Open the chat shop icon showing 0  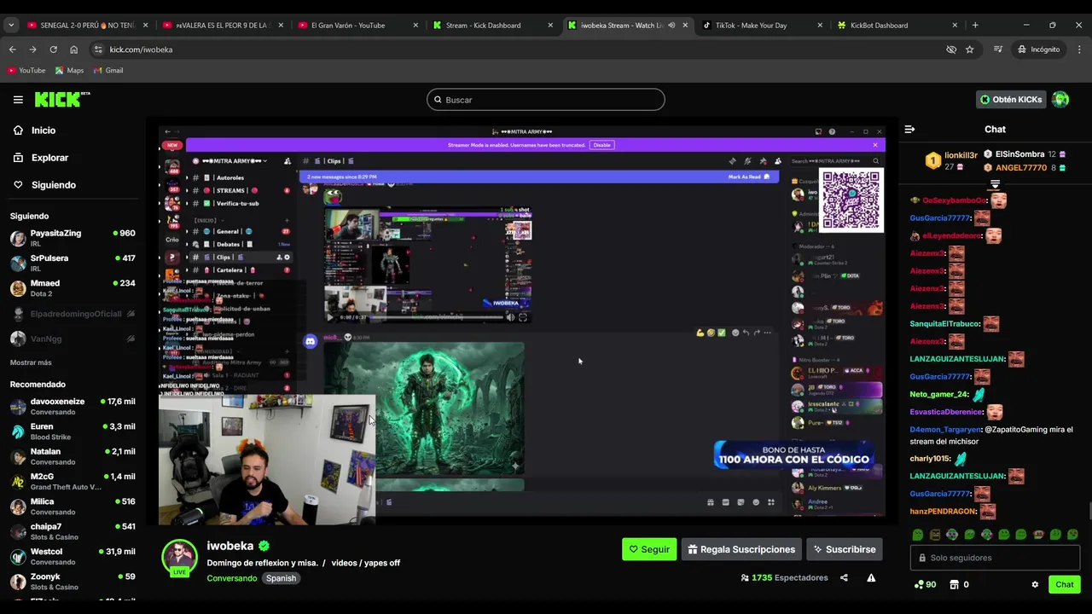959,585
